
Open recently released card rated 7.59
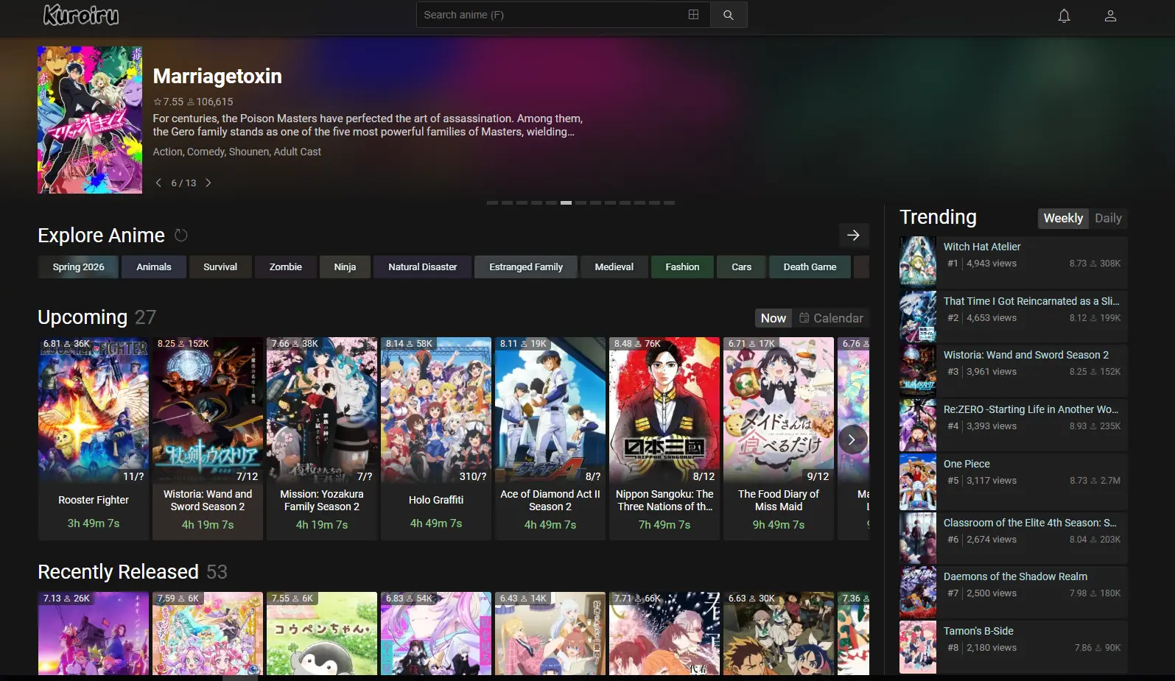tap(208, 634)
